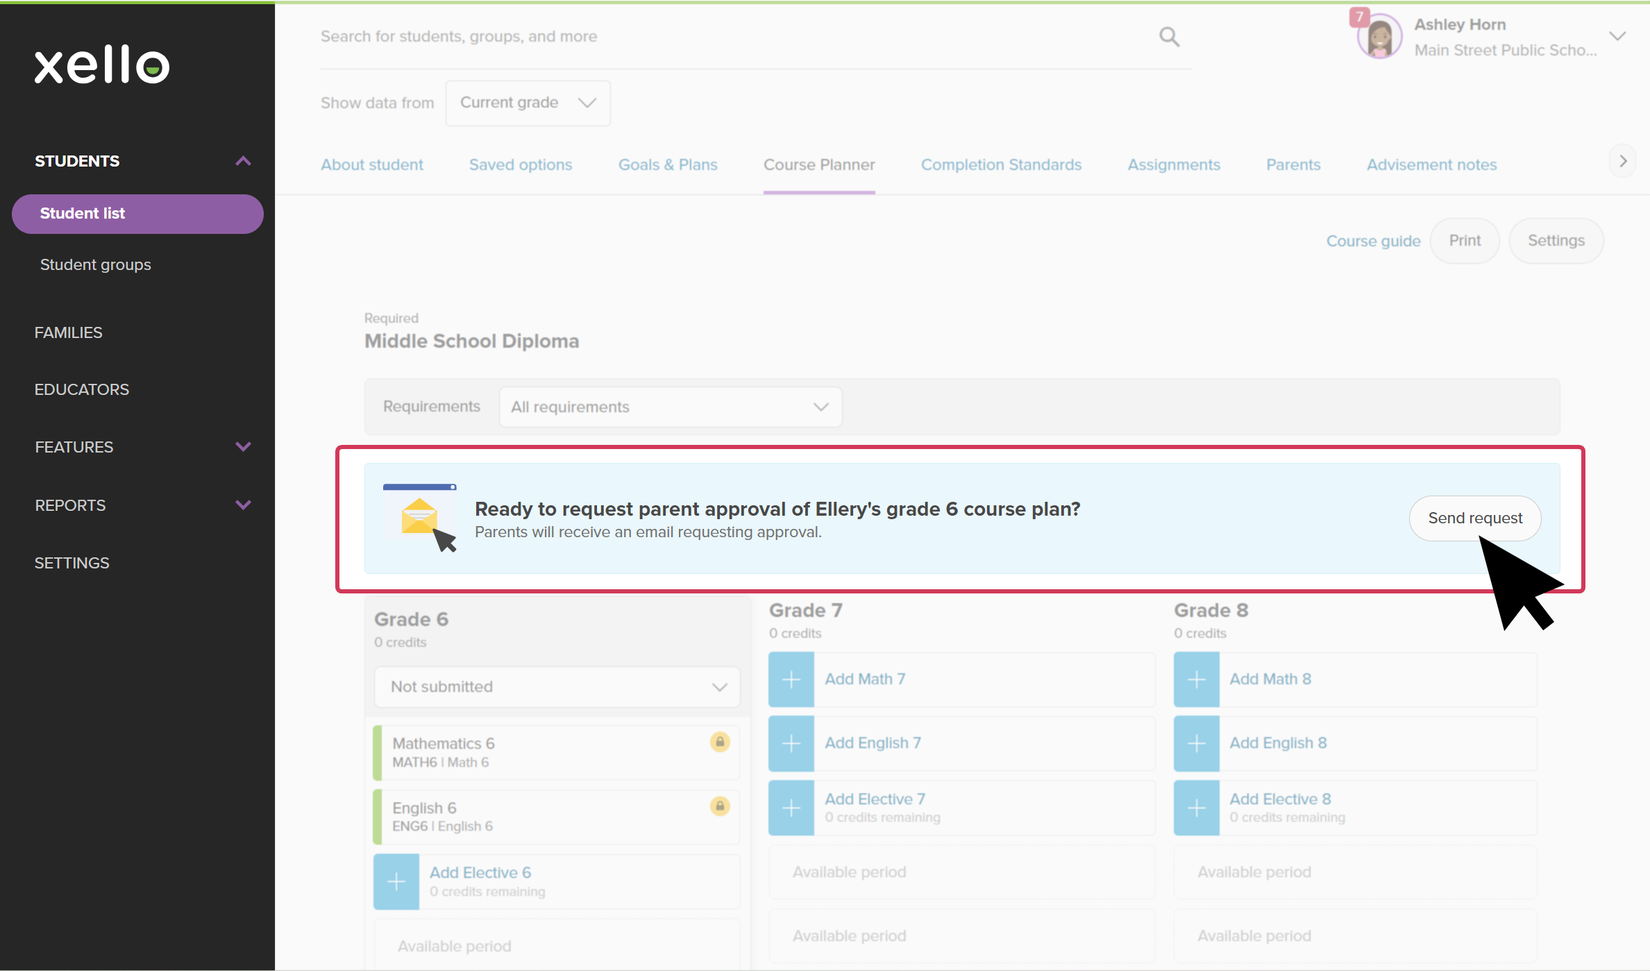Click the lock icon on Mathematics 6
Image resolution: width=1650 pixels, height=971 pixels.
(x=720, y=742)
